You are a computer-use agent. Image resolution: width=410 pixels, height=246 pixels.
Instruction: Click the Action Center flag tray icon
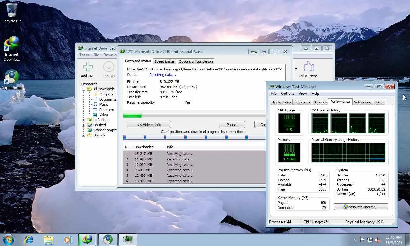[x=362, y=240]
